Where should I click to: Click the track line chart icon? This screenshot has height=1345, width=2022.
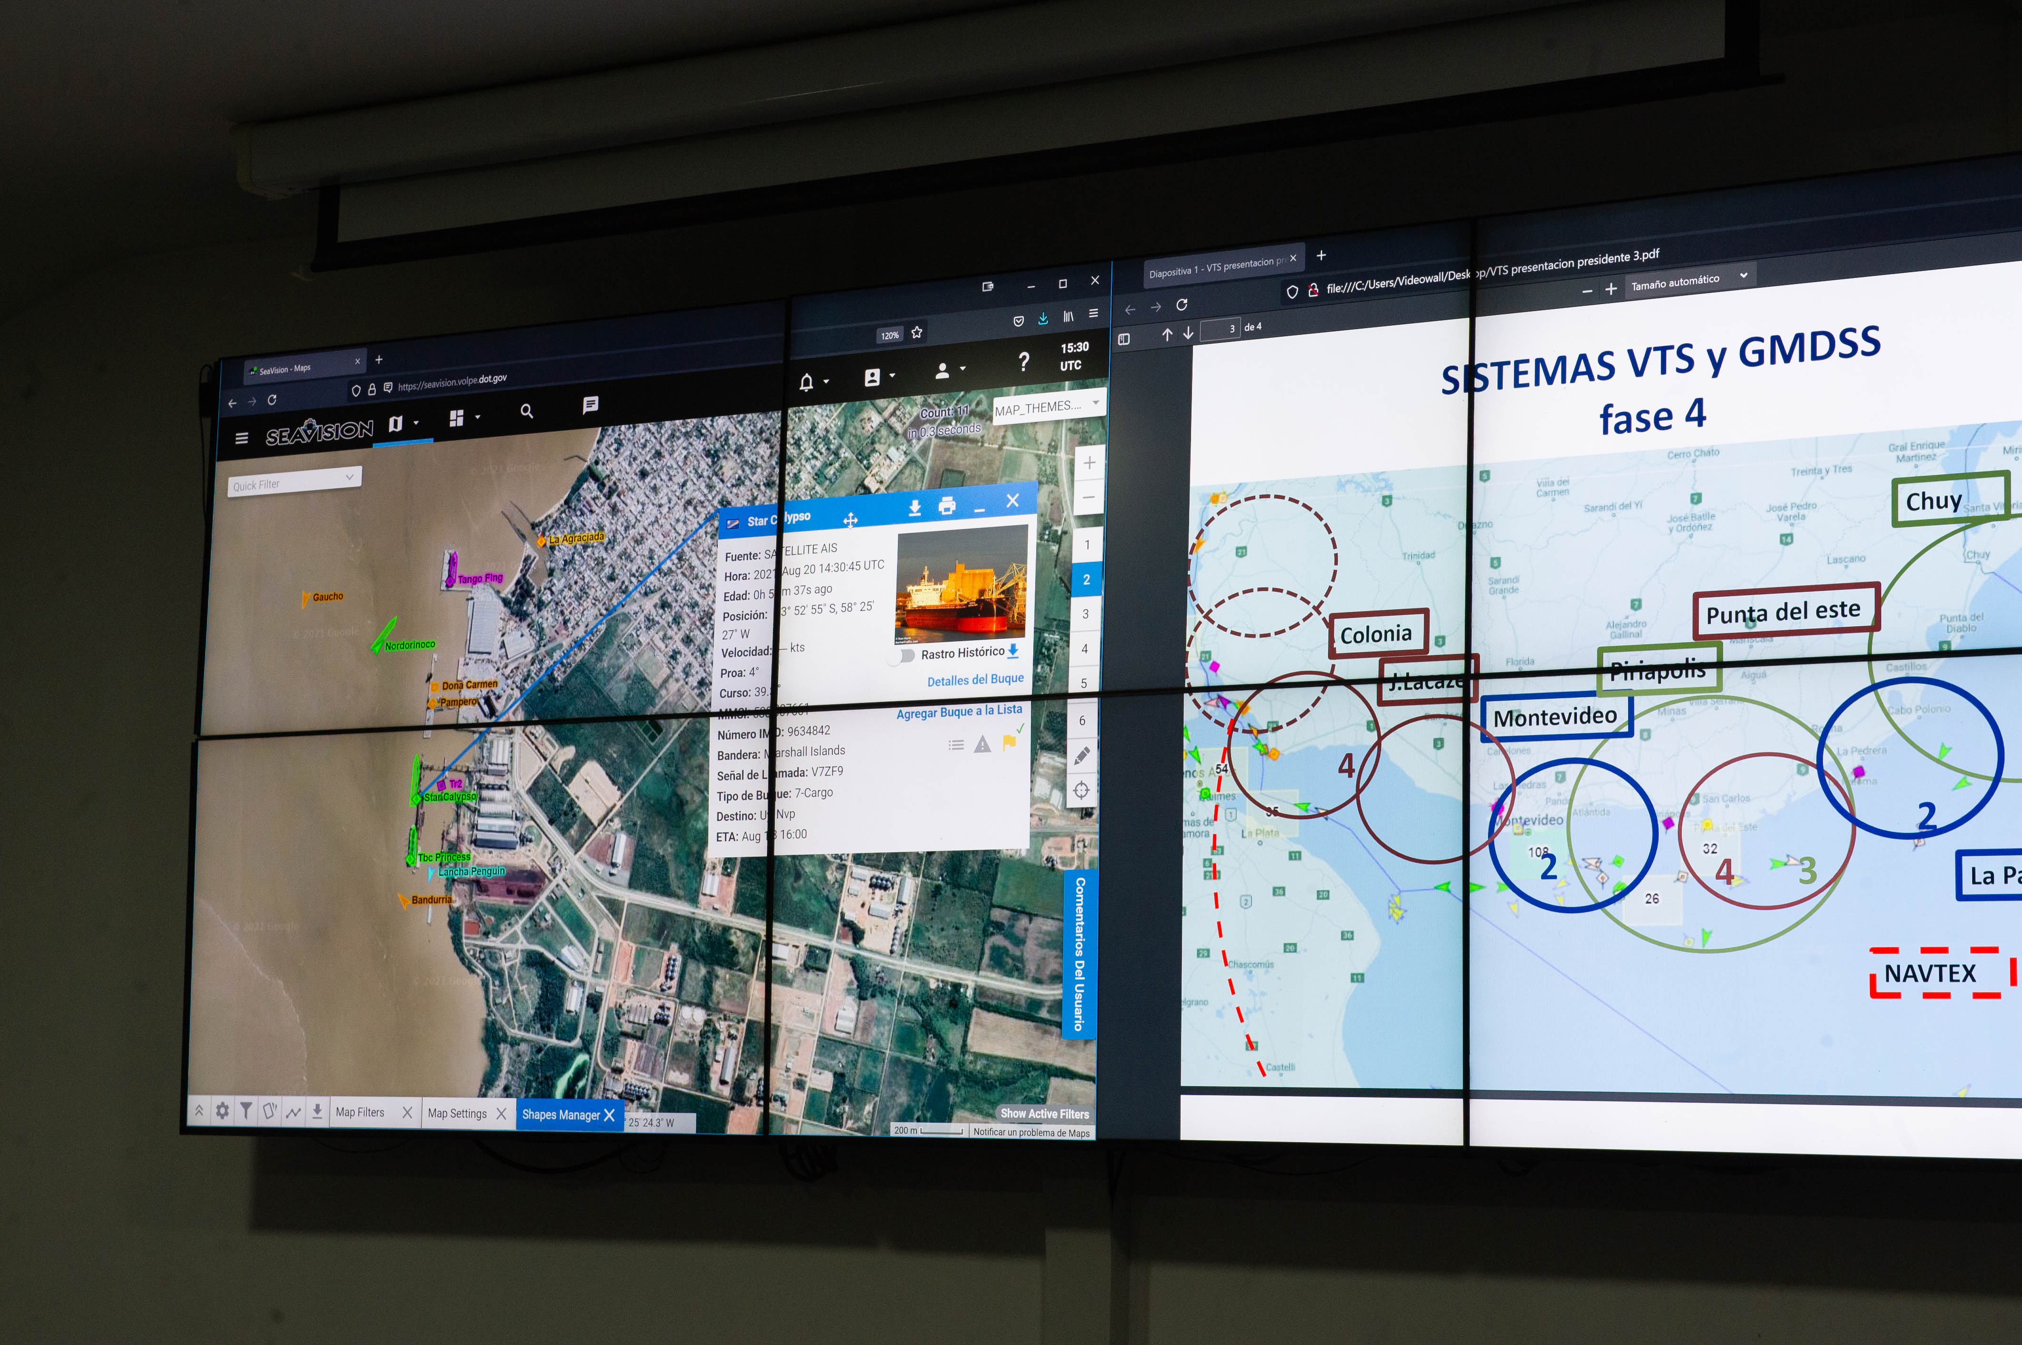294,1112
